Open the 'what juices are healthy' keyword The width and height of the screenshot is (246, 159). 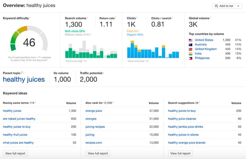click(x=18, y=143)
